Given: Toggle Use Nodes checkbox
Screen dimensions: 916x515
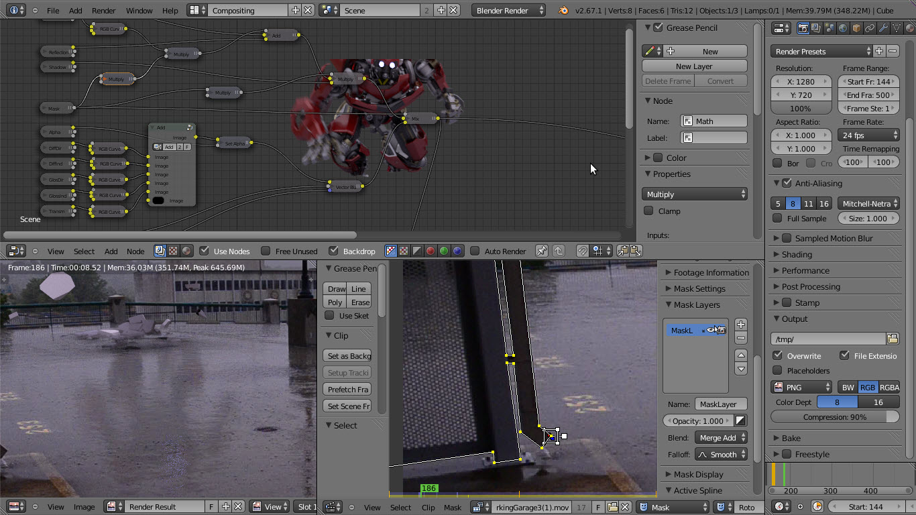Looking at the screenshot, I should 205,251.
